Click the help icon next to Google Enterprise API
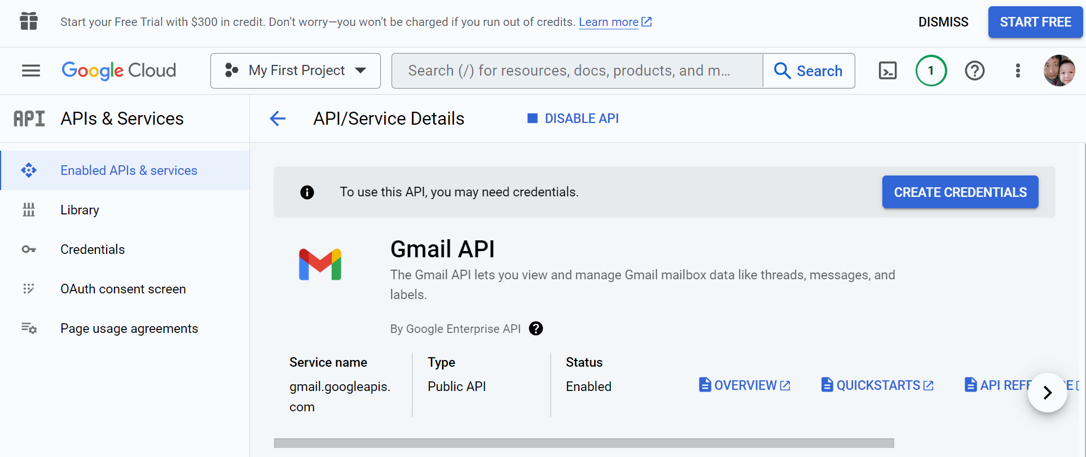This screenshot has width=1086, height=457. 536,328
